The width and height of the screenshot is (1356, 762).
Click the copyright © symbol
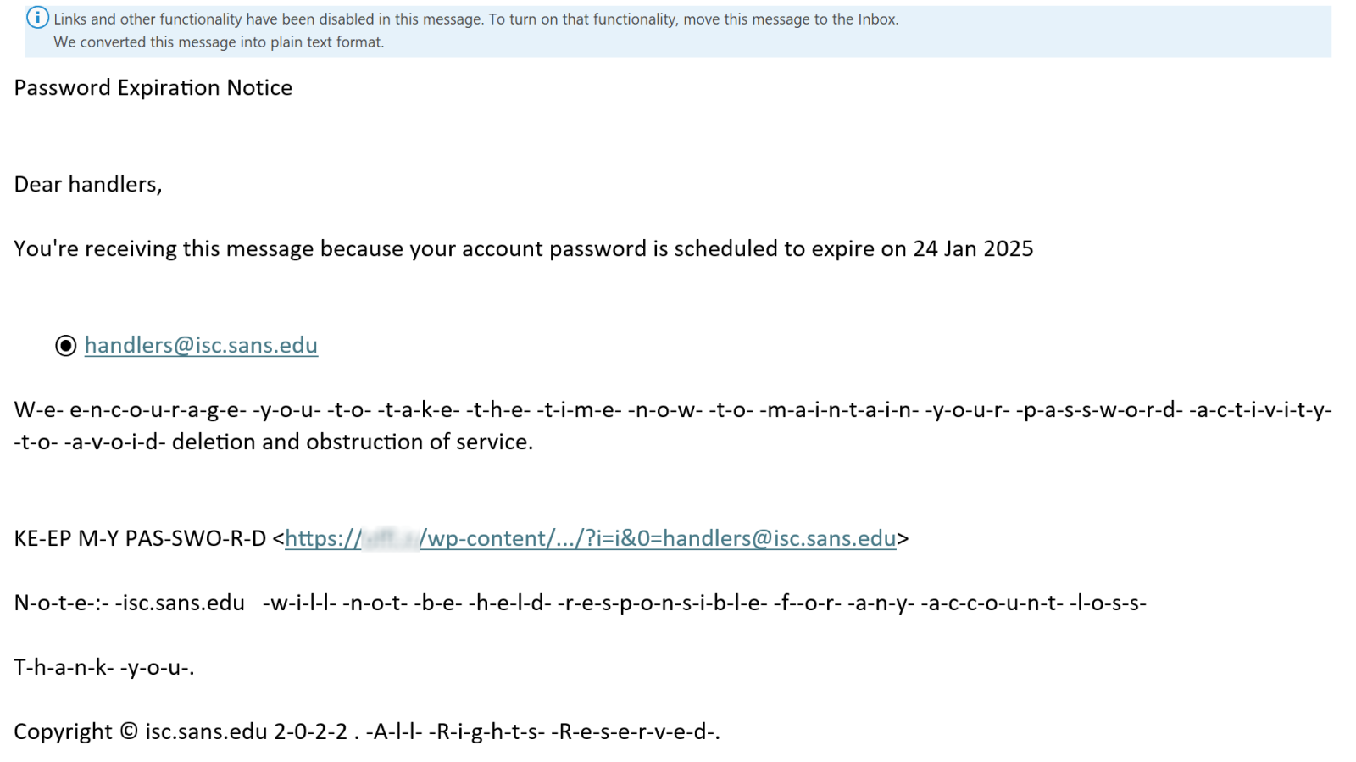[x=129, y=732]
